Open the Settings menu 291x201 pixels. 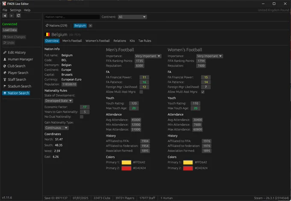(x=15, y=10)
